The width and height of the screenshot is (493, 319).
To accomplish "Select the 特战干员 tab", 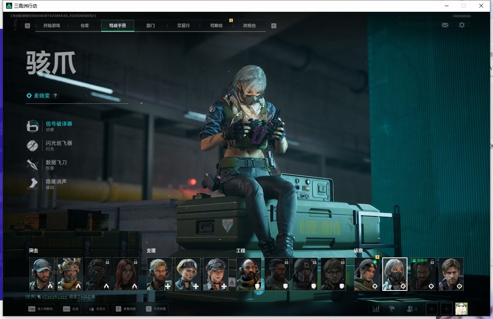I will (118, 26).
